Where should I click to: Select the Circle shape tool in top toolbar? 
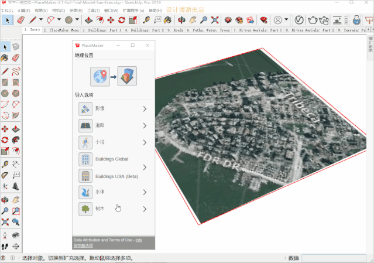pos(69,20)
